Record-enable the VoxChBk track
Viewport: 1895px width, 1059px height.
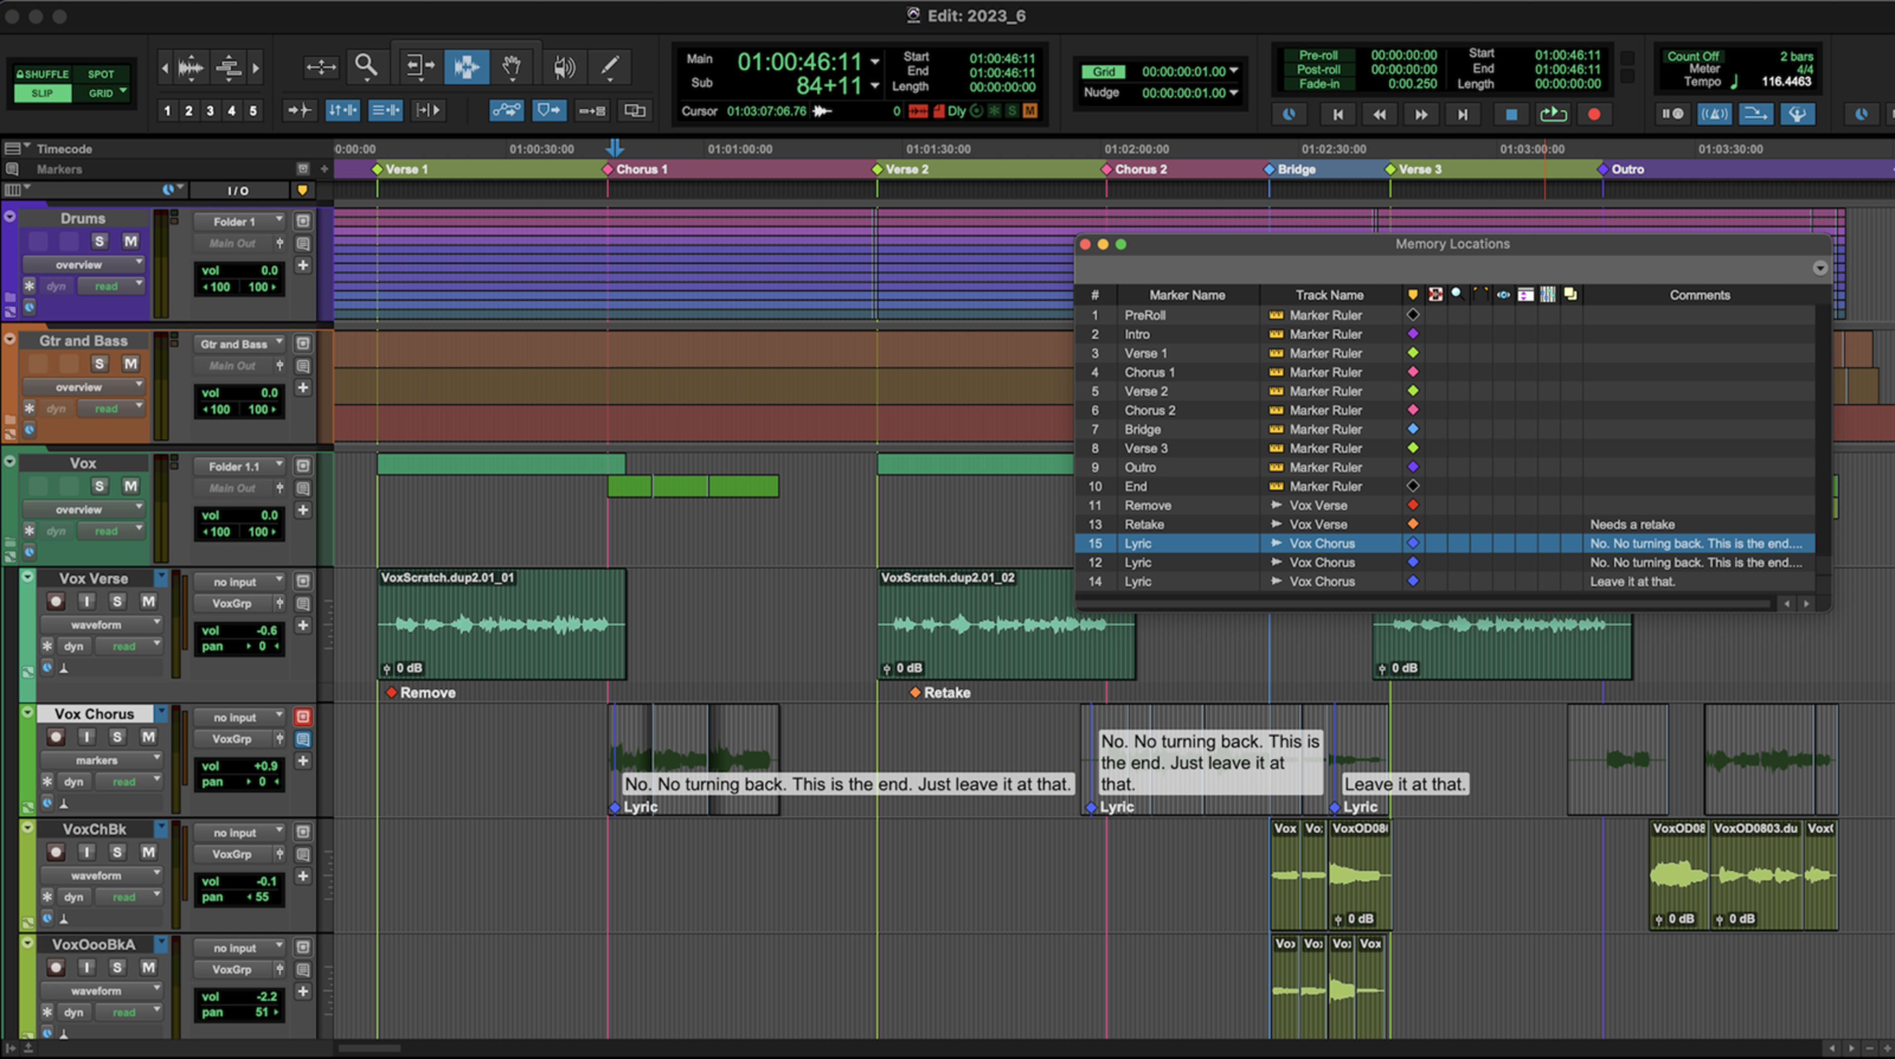tap(55, 852)
